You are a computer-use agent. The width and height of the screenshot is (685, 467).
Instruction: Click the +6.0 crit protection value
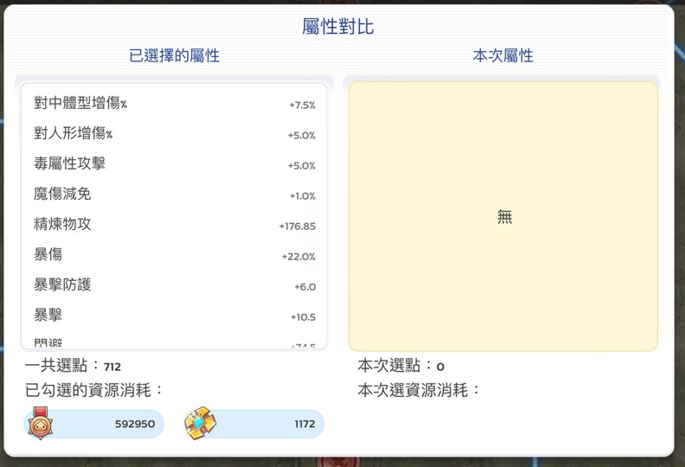pyautogui.click(x=305, y=286)
